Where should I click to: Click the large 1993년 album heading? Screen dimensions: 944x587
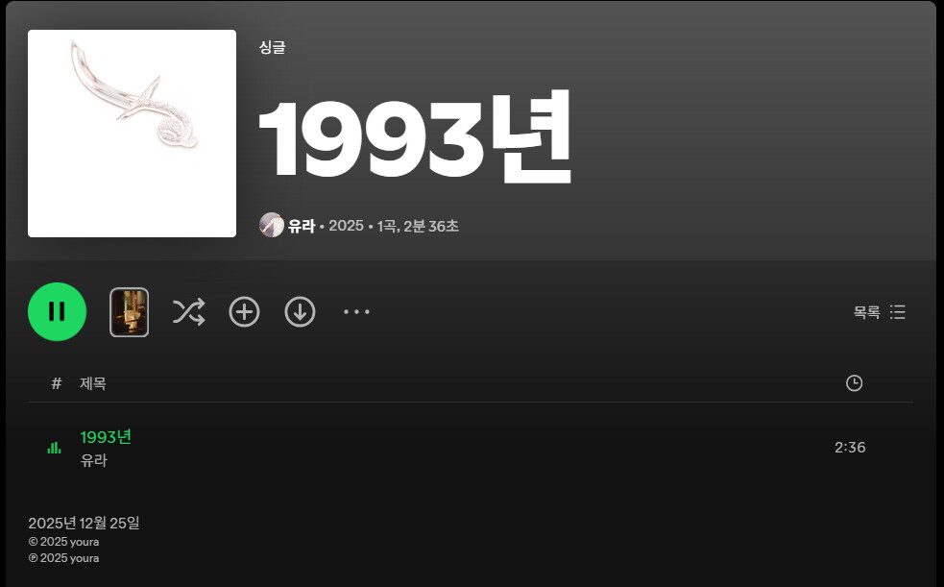click(416, 137)
